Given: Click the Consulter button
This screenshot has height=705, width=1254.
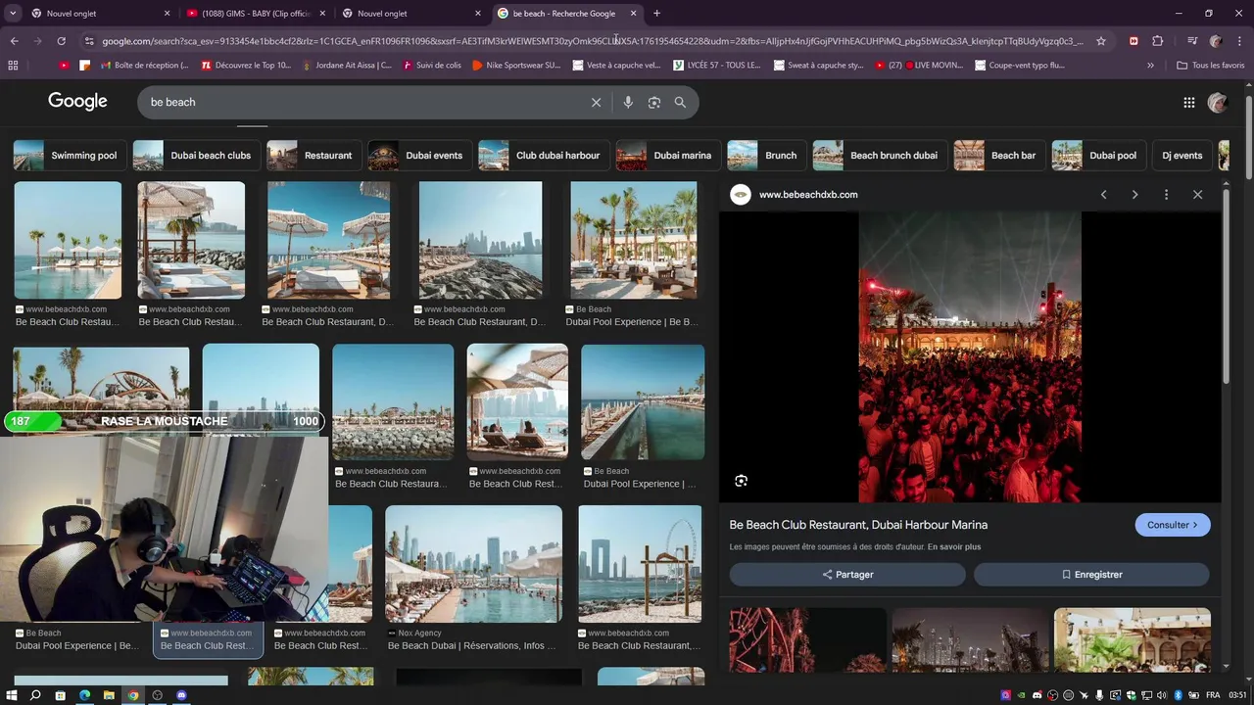Looking at the screenshot, I should coord(1173,525).
